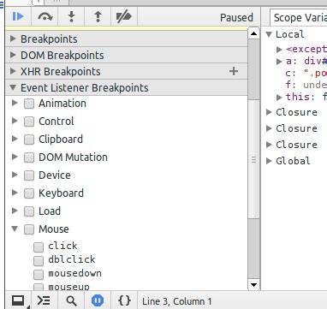Click the Paused status label

pyautogui.click(x=236, y=18)
